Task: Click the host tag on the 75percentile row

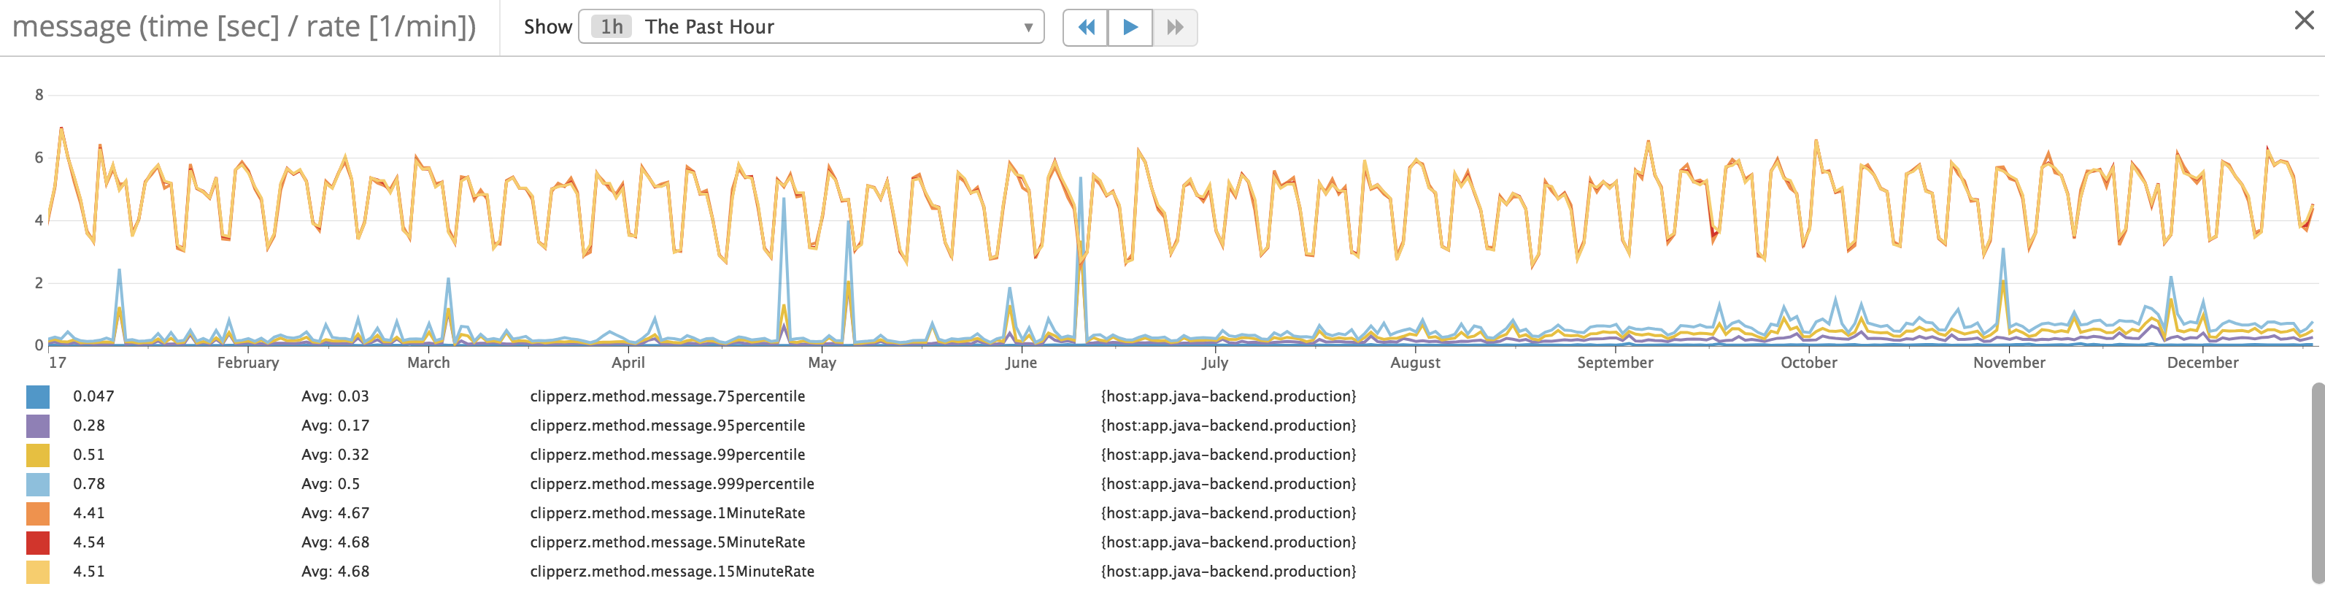Action: pos(1228,396)
